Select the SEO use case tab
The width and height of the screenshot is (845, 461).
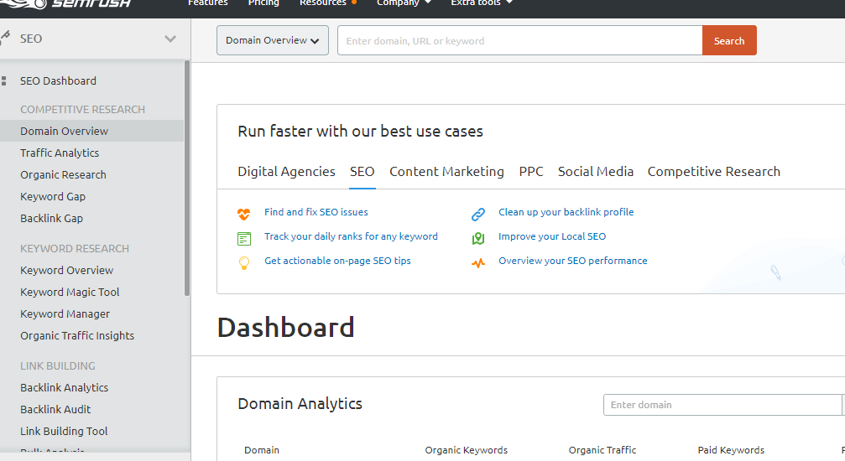(x=363, y=171)
